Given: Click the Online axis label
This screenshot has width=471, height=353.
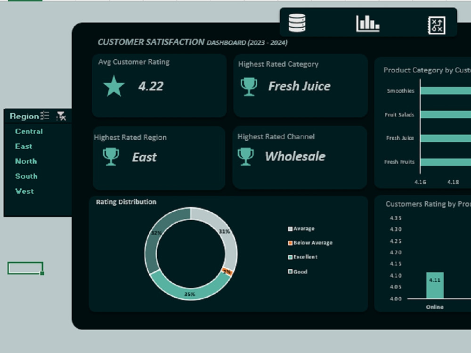Looking at the screenshot, I should coord(435,307).
